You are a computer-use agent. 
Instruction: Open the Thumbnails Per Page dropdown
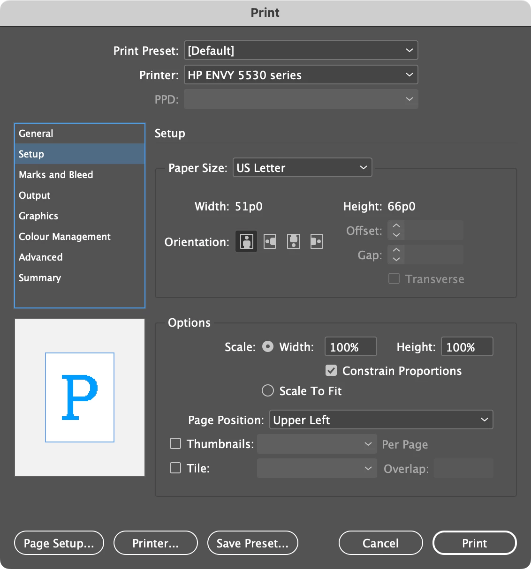pos(317,444)
